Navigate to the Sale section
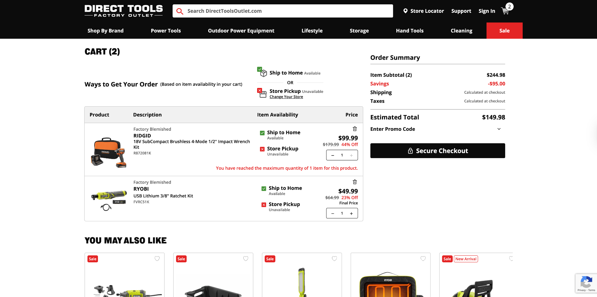Viewport: 597px width, 297px height. [504, 31]
